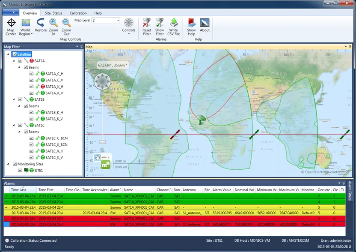Select the red BW alarm row value 620.686277
The image size is (356, 252).
click(x=222, y=224)
